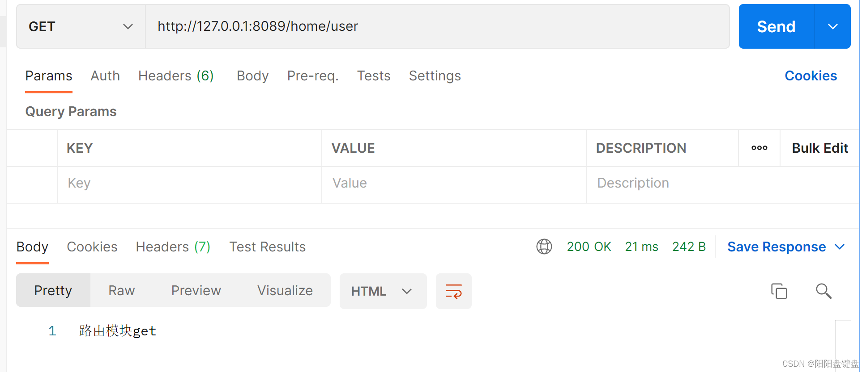
Task: Open the response Headers (7) tab
Action: pos(173,247)
